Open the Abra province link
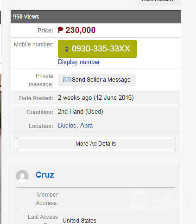 [x=86, y=125]
